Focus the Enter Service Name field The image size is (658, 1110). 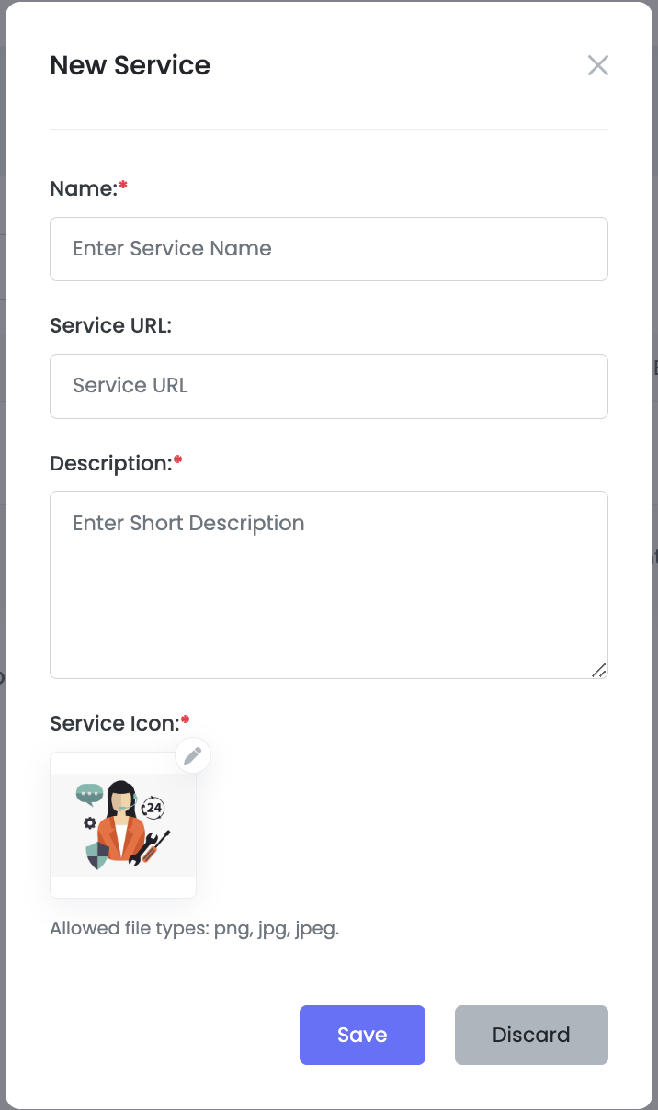click(x=329, y=249)
